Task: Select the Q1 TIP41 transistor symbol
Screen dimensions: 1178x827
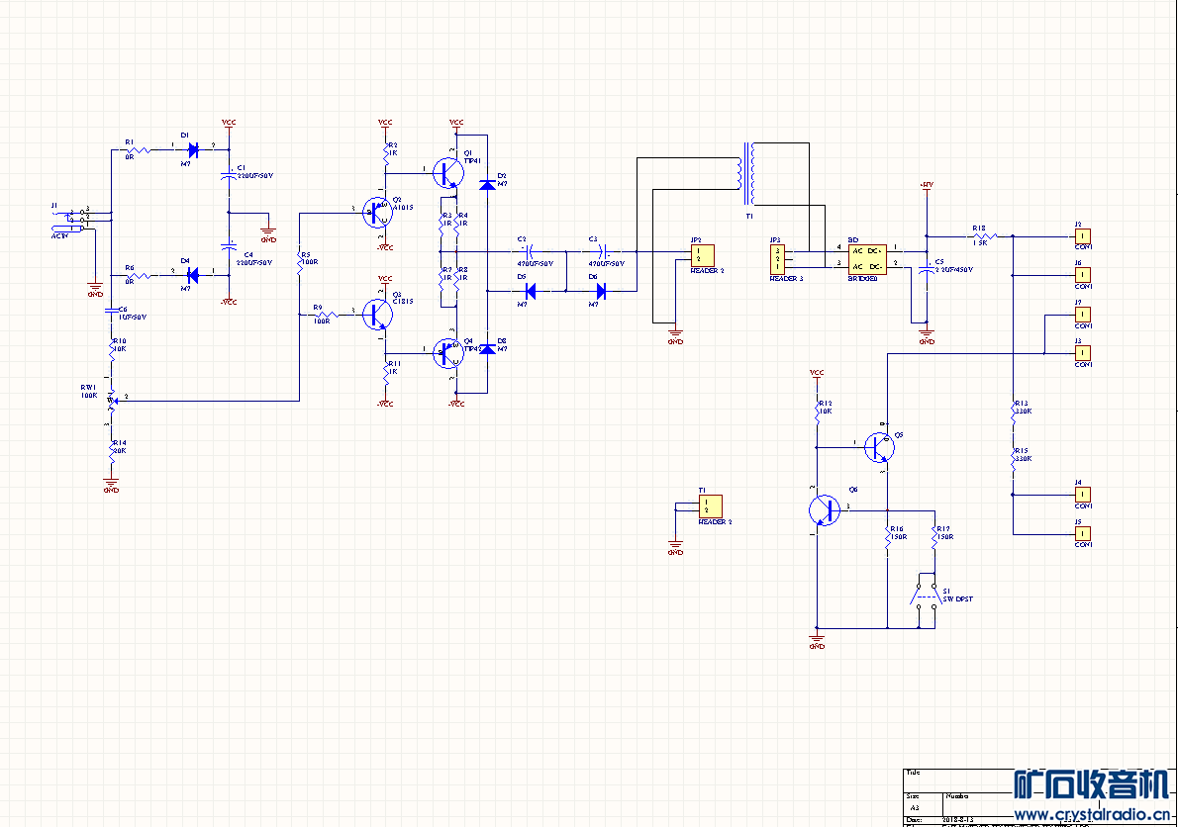Action: [448, 173]
